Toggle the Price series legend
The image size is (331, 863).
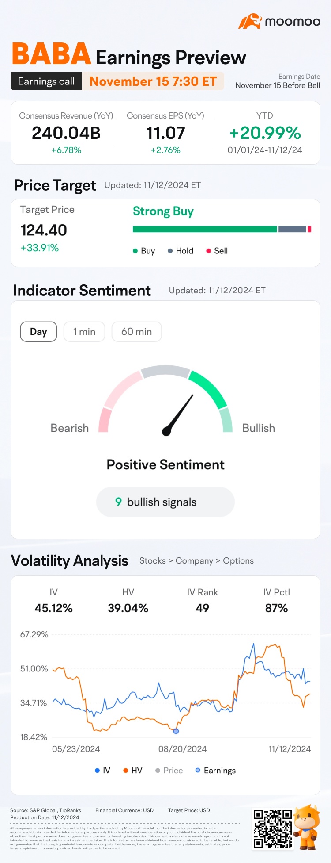click(169, 770)
